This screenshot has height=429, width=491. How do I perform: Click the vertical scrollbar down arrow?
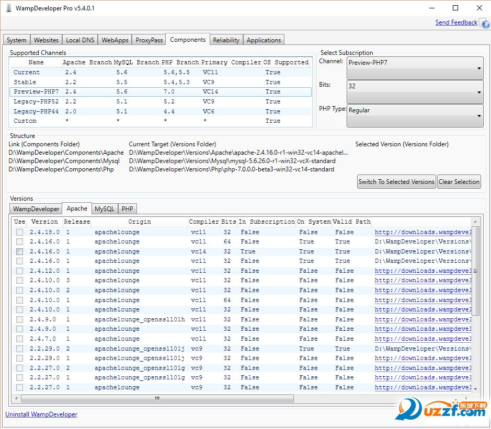coord(476,388)
